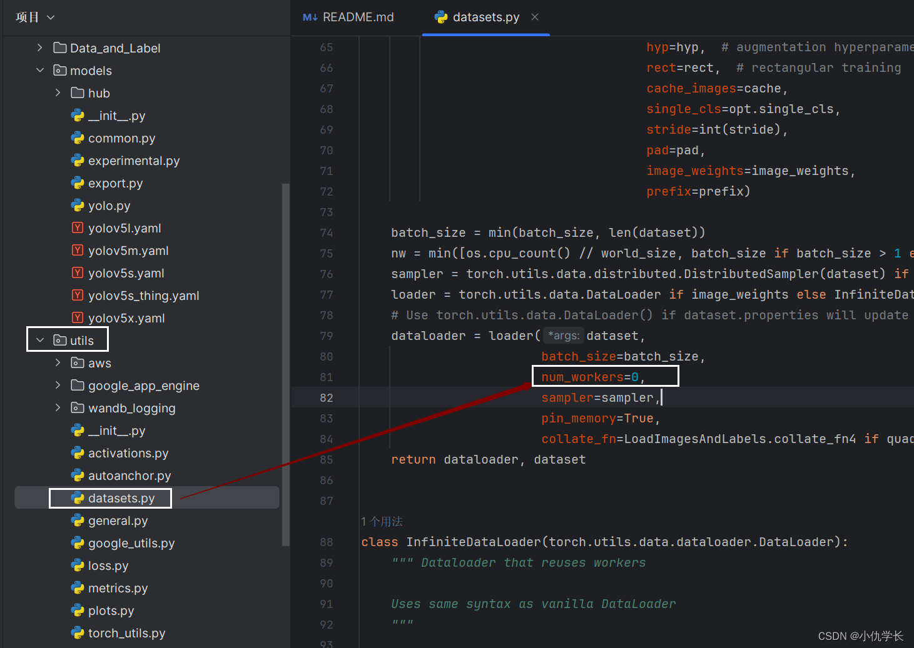Open the 项目 view dropdown

(35, 17)
